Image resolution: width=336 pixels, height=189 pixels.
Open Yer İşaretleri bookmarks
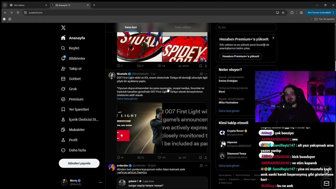pos(75,109)
